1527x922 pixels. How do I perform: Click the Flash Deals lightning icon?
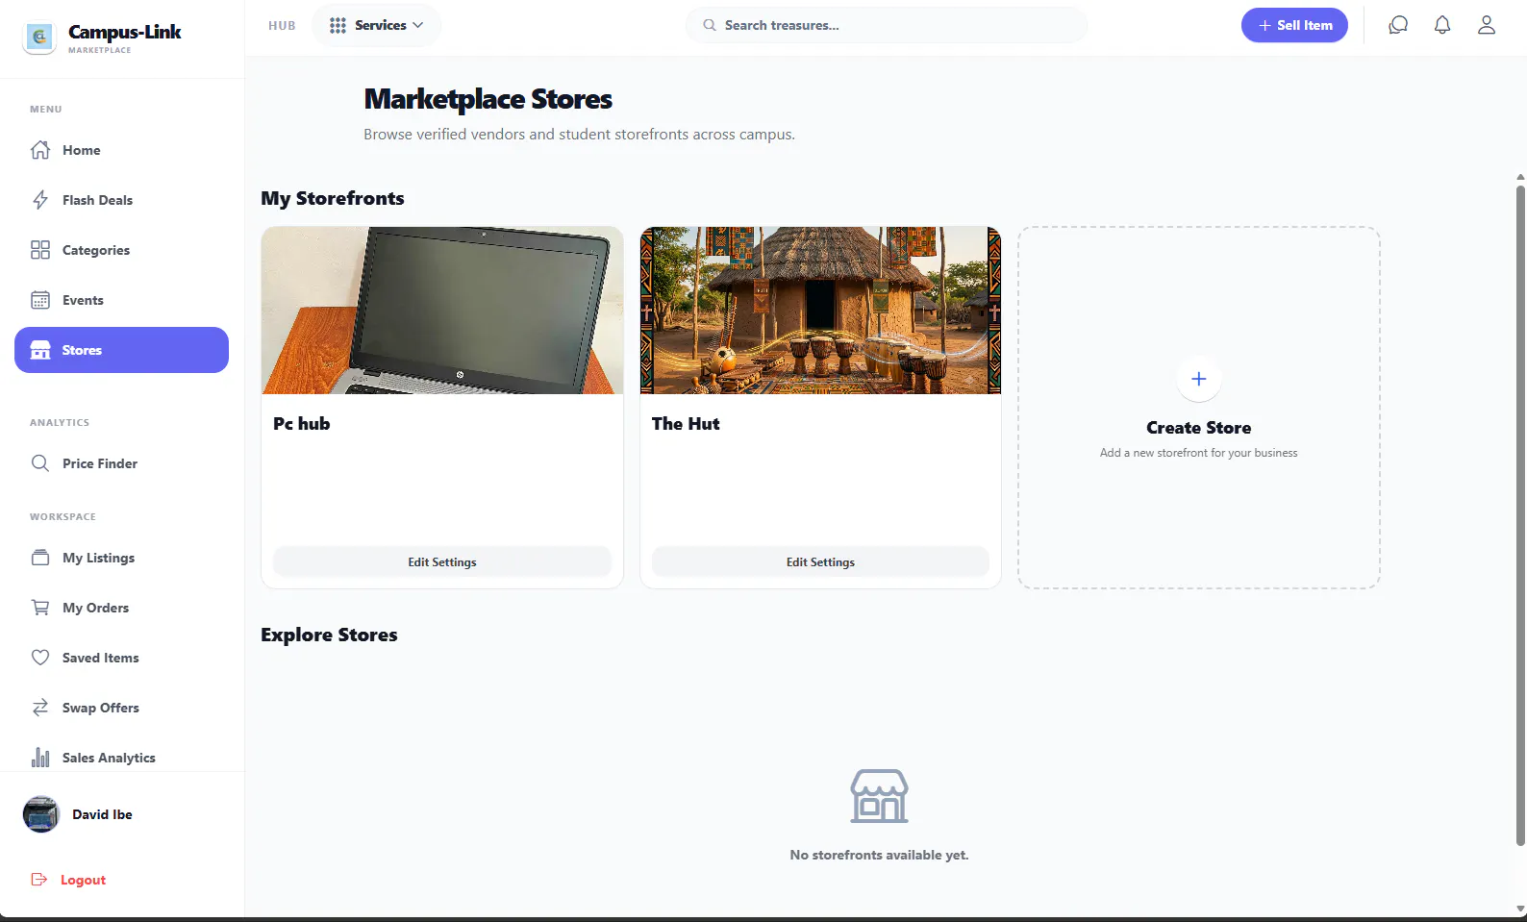tap(40, 200)
